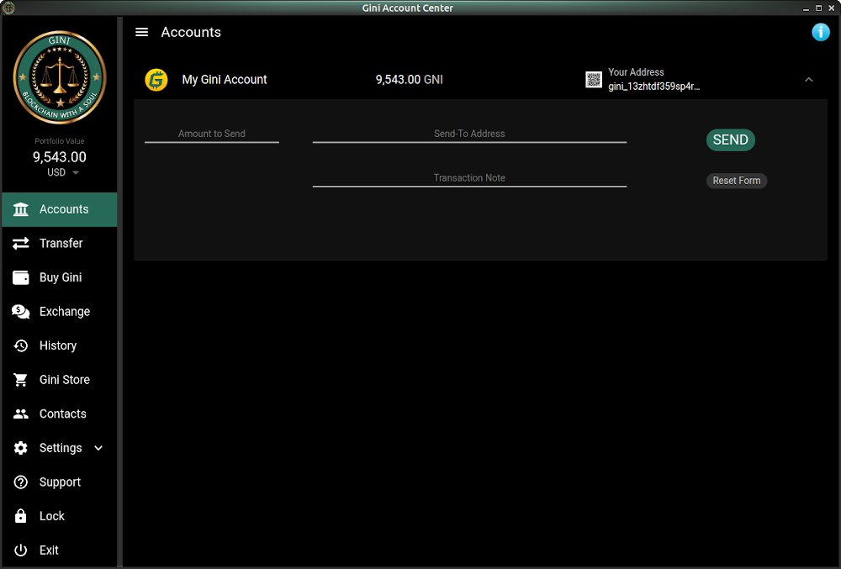Close the Gini Account Center window
The width and height of the screenshot is (841, 569).
coord(832,8)
